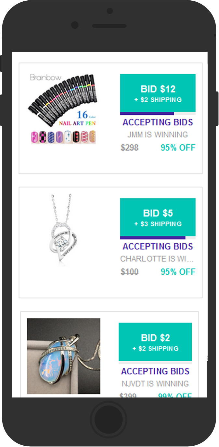This screenshot has height=447, width=219.
Task: Select ACCEPTING BIDS on the heart necklace
Action: coord(158,247)
